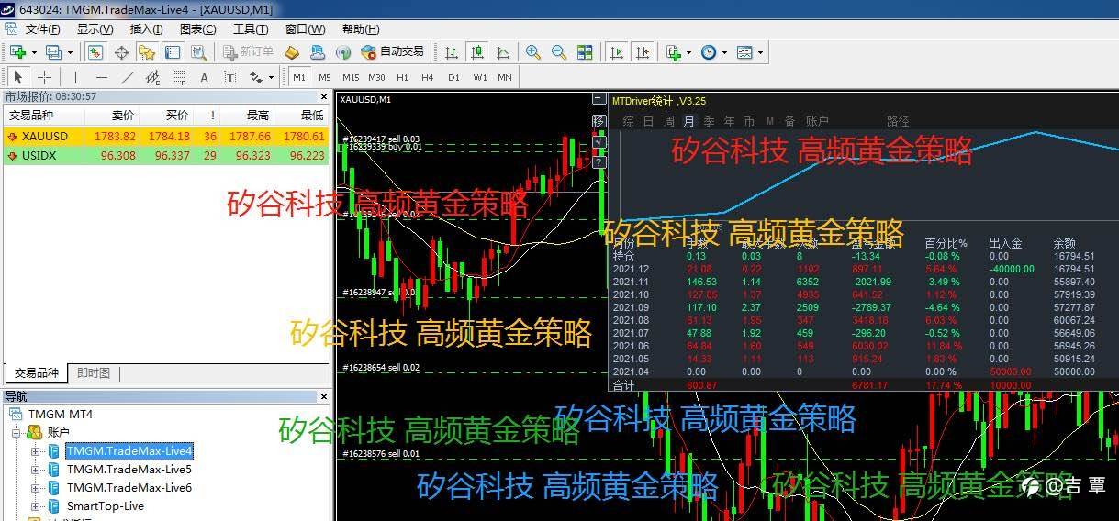Click the signals broadcast icon
Screen dimensions: 1119x521
click(344, 52)
